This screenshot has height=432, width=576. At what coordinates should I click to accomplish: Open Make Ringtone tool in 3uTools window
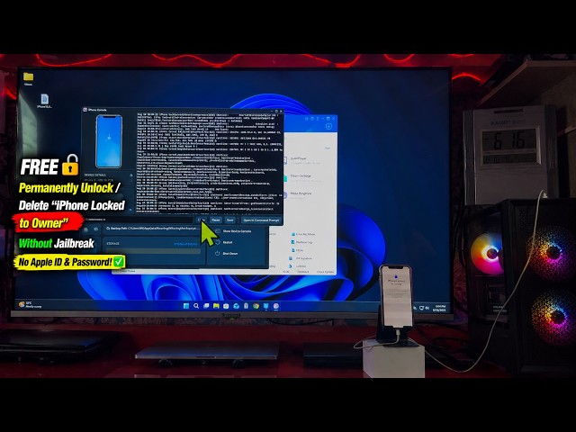tap(299, 194)
